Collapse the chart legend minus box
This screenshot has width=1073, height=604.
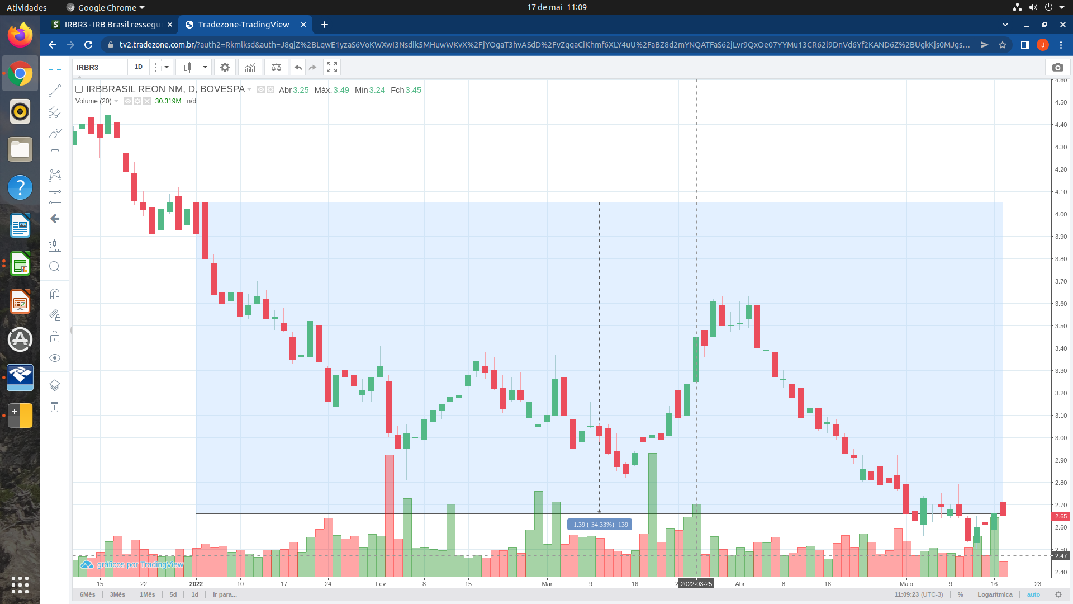tap(79, 89)
